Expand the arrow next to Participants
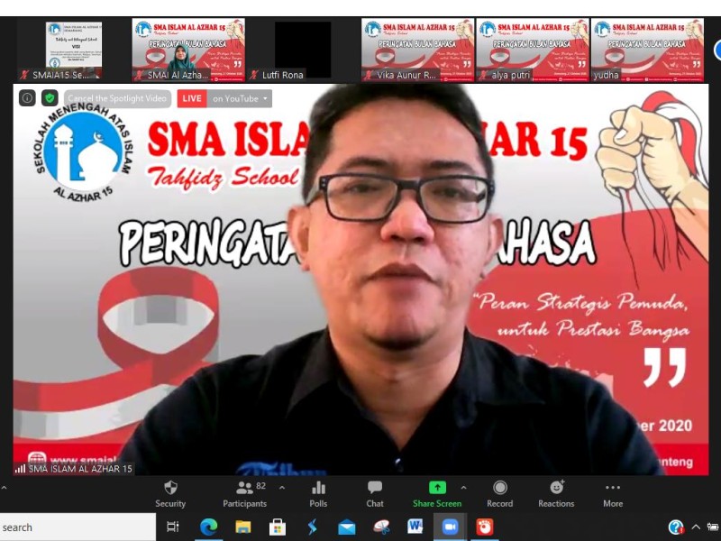Image resolution: width=721 pixels, height=541 pixels. point(282,488)
